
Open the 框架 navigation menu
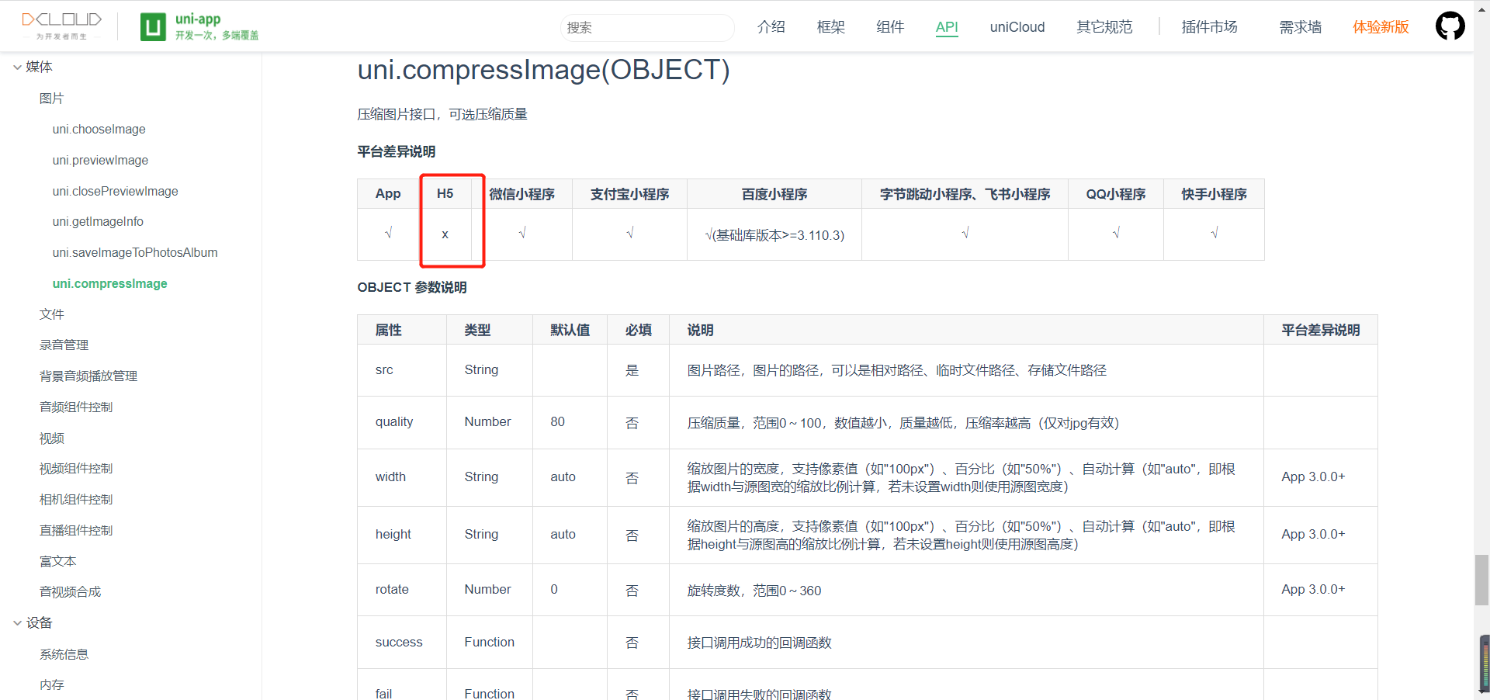[x=830, y=27]
